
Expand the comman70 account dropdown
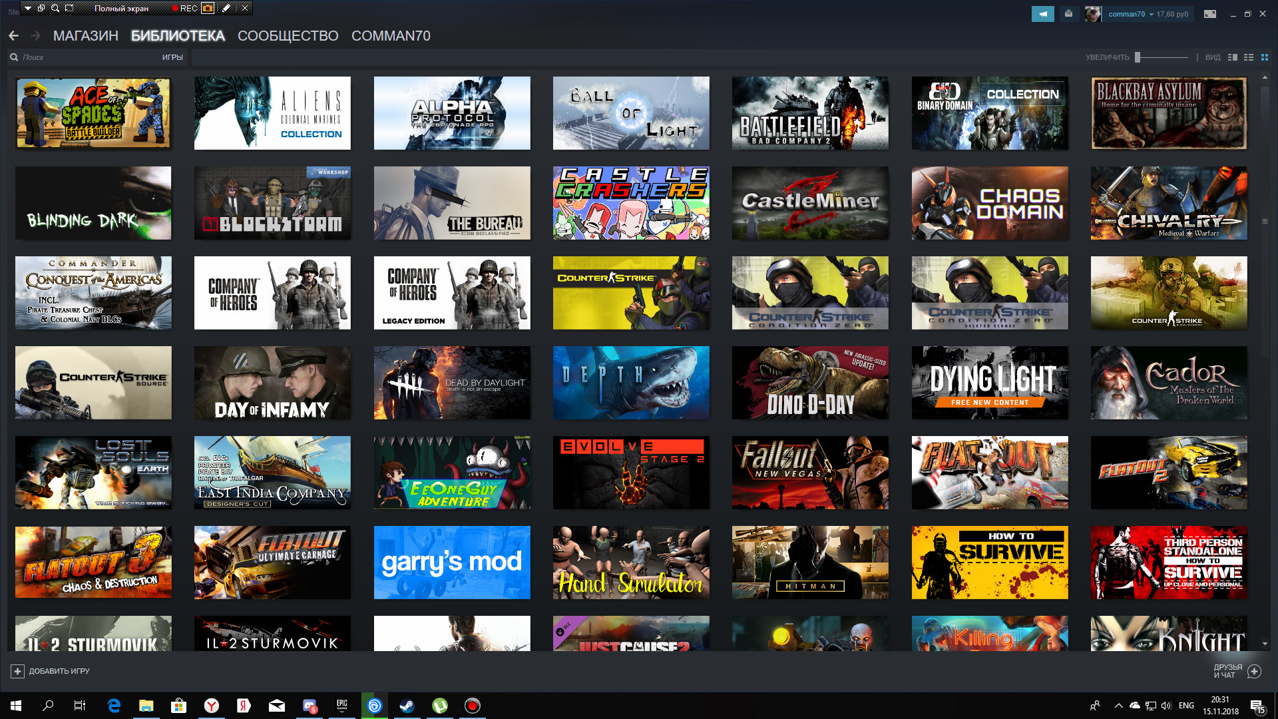tap(1130, 14)
